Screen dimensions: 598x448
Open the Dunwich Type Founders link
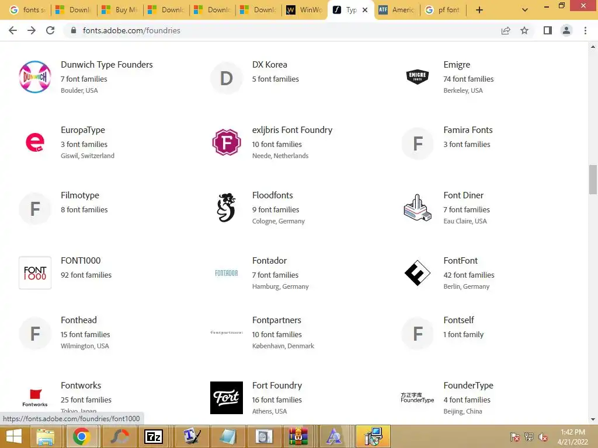[107, 65]
